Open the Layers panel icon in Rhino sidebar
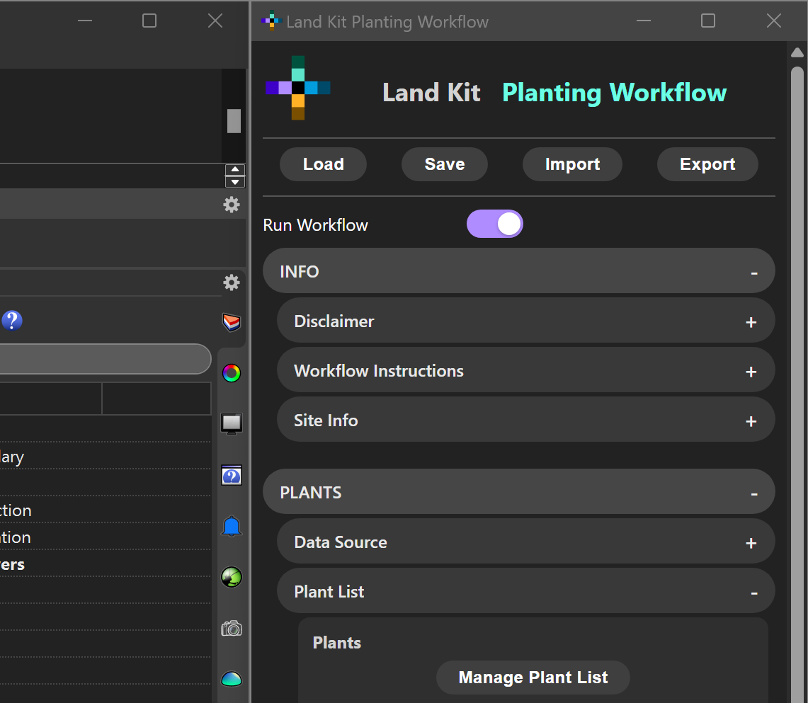 point(232,322)
